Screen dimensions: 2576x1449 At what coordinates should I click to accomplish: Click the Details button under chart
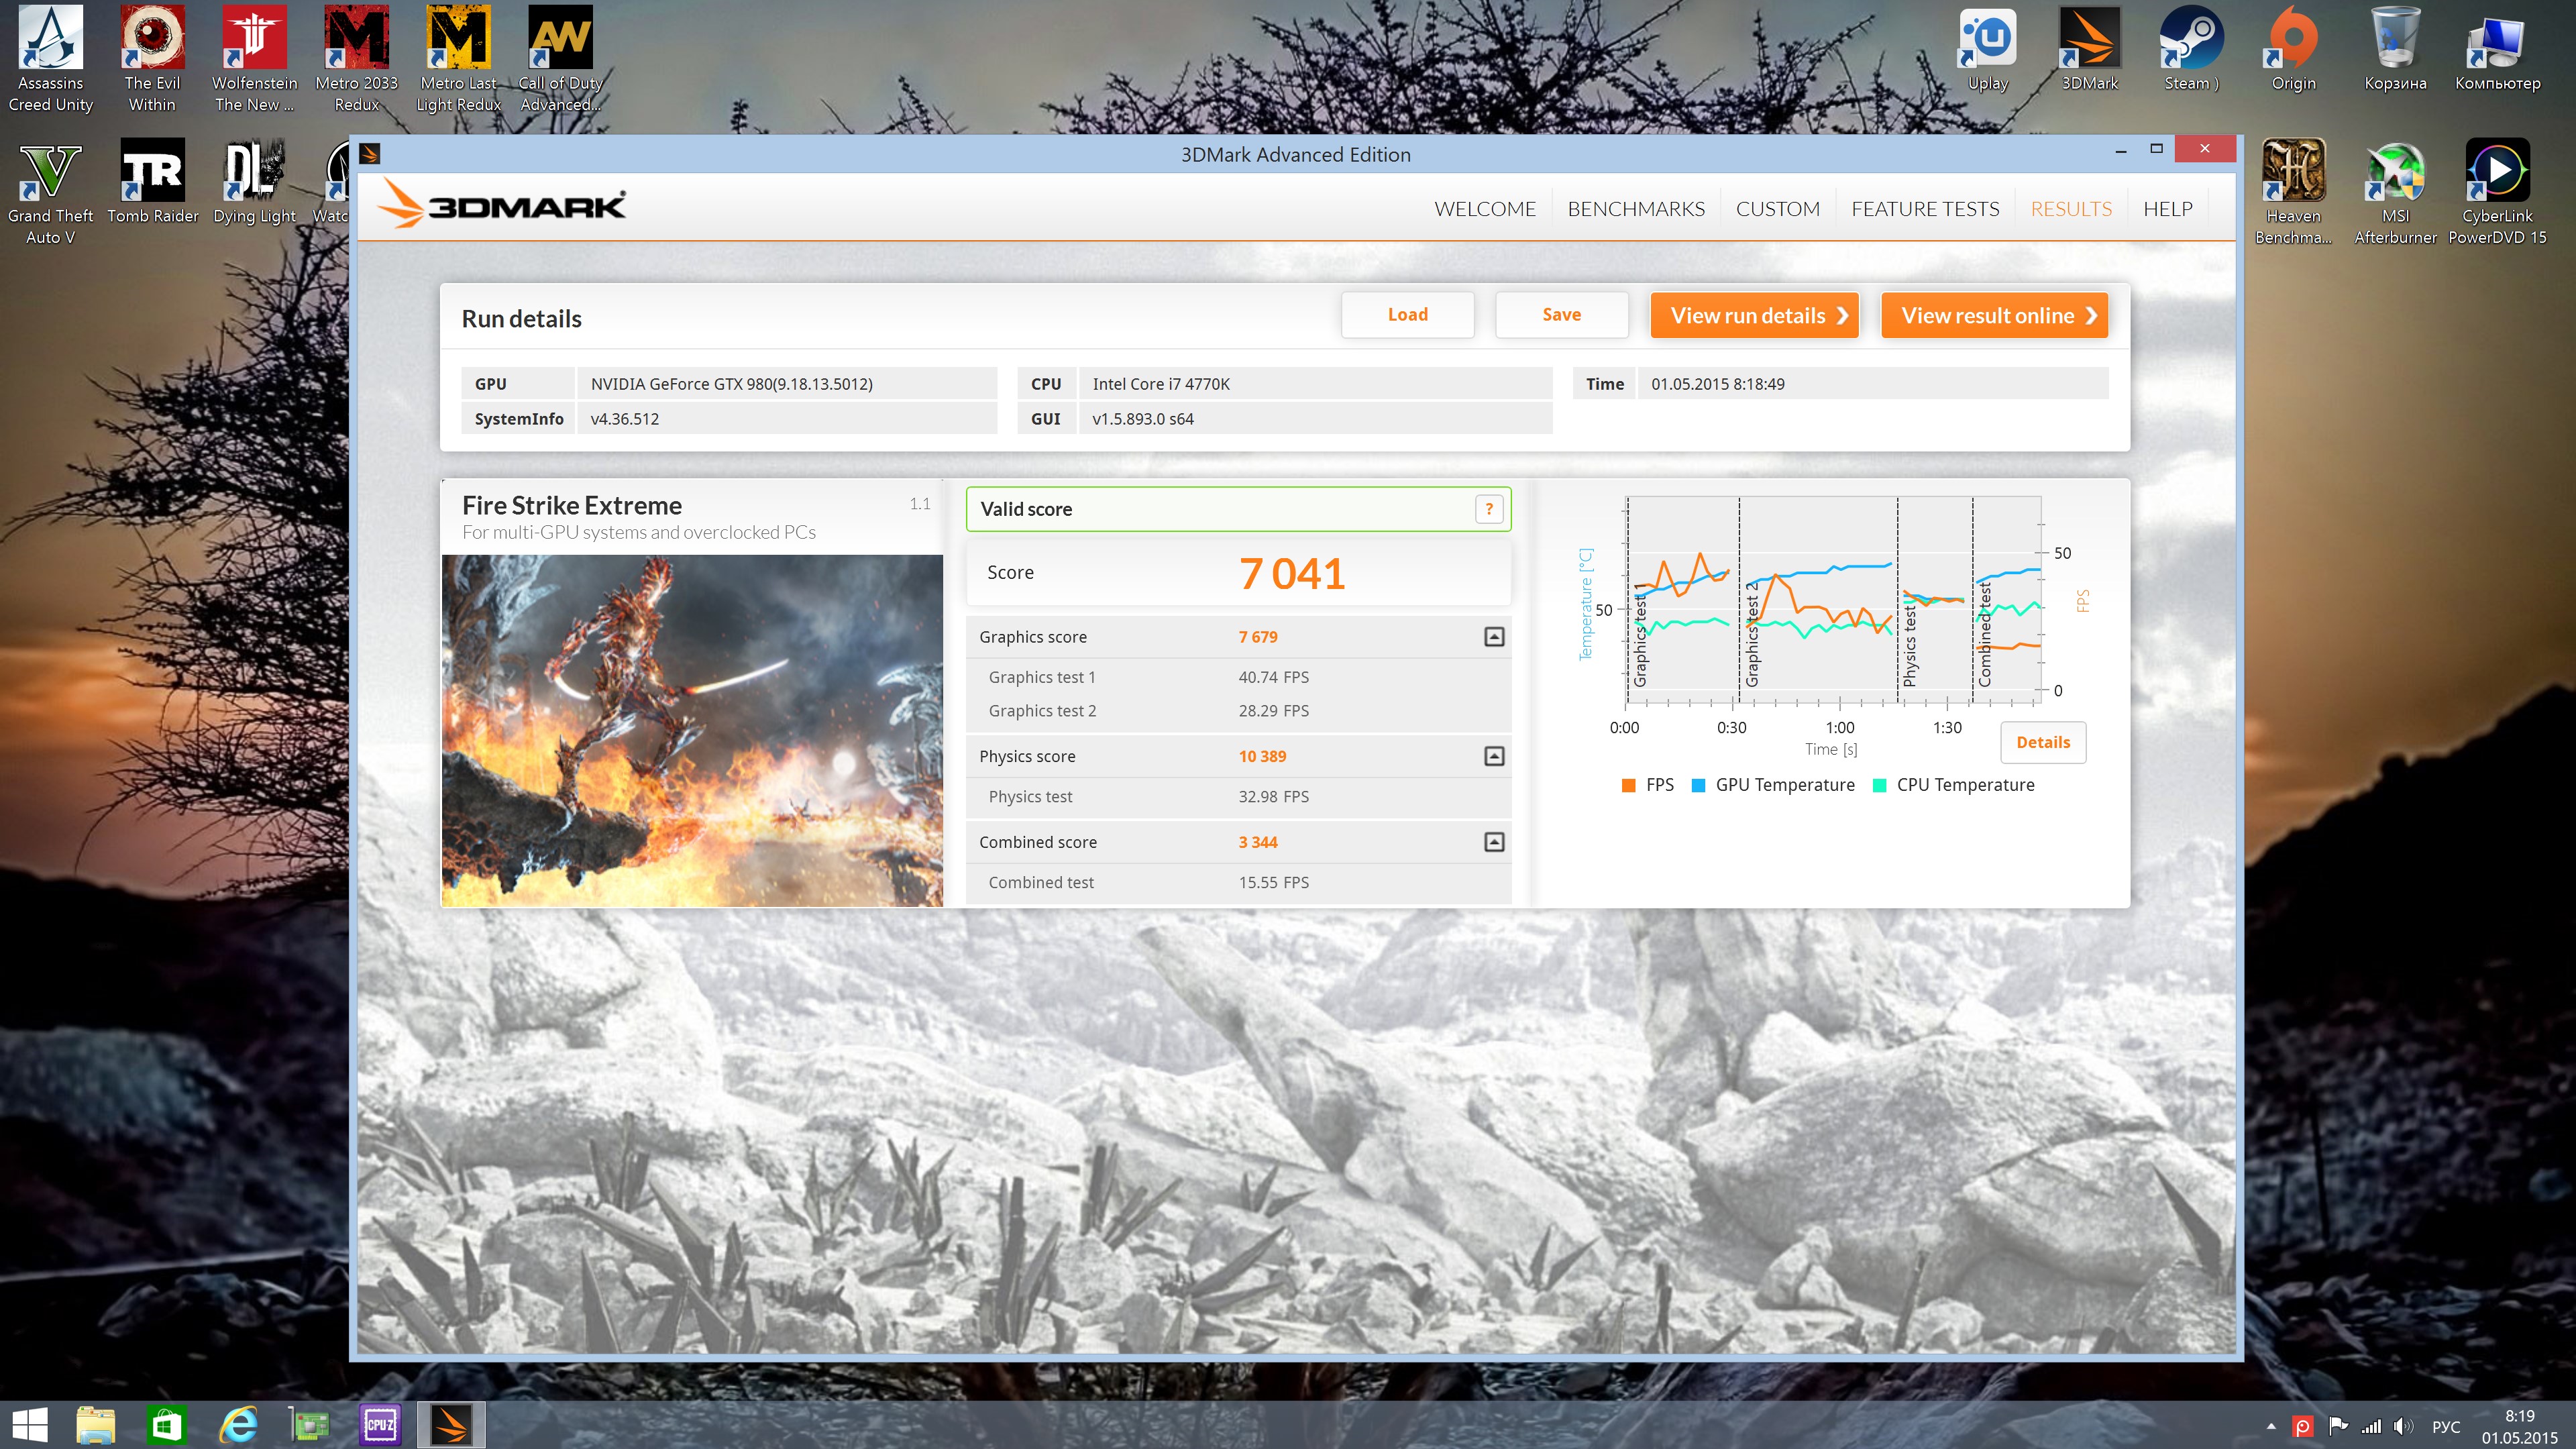click(2042, 742)
